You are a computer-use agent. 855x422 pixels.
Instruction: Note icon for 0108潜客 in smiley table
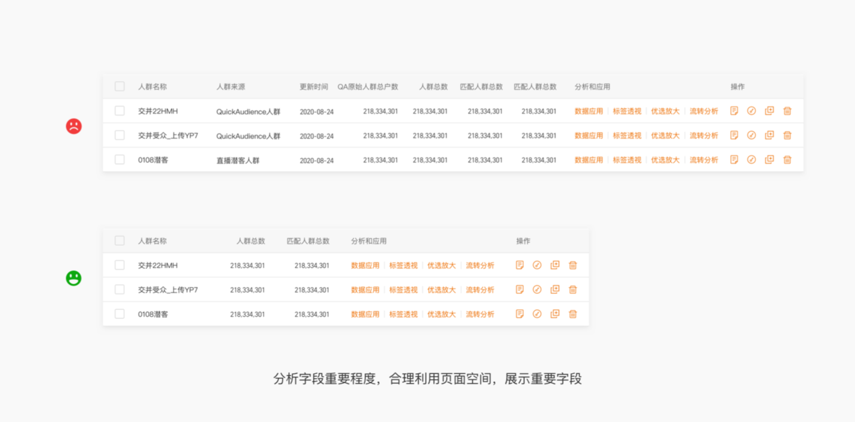pyautogui.click(x=519, y=314)
